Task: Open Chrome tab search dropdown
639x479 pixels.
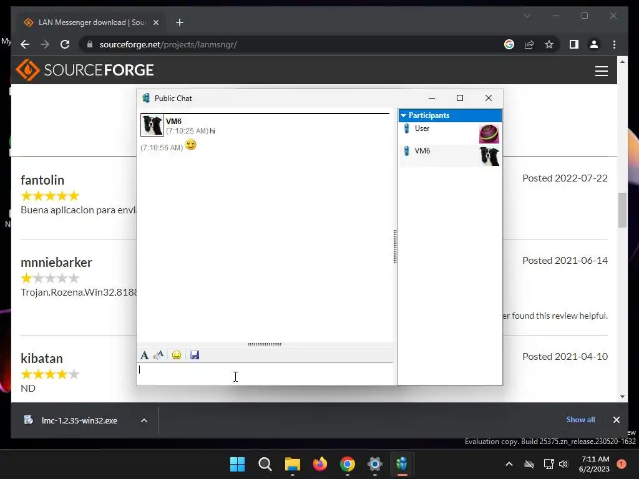Action: click(527, 16)
